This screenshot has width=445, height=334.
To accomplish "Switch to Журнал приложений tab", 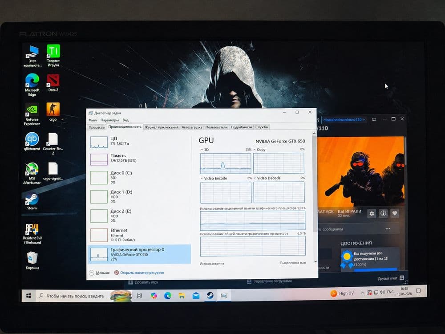I will click(x=162, y=127).
